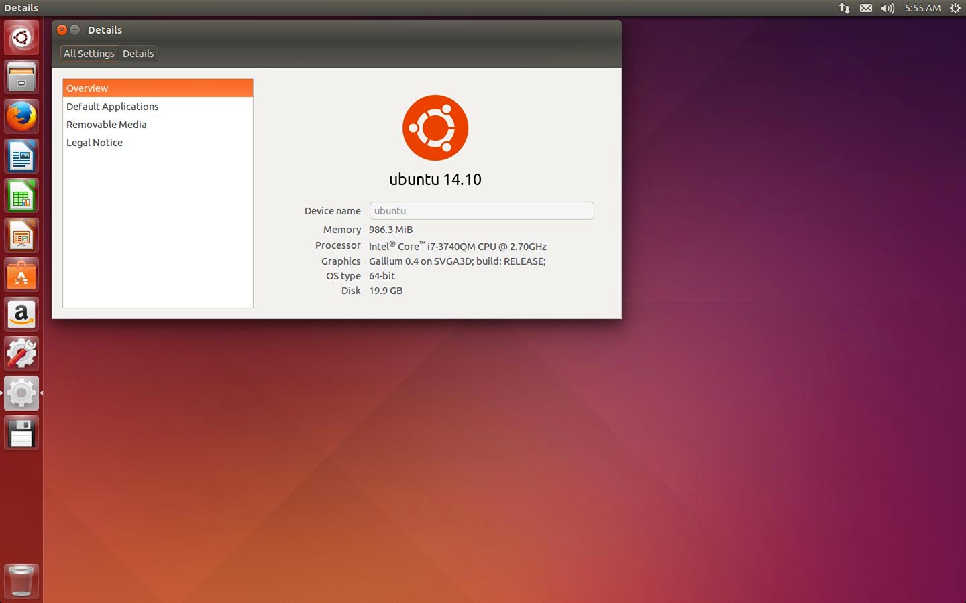Open the floppy disk drive icon

tap(21, 433)
